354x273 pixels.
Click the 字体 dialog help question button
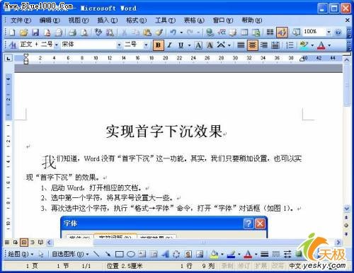(249, 223)
